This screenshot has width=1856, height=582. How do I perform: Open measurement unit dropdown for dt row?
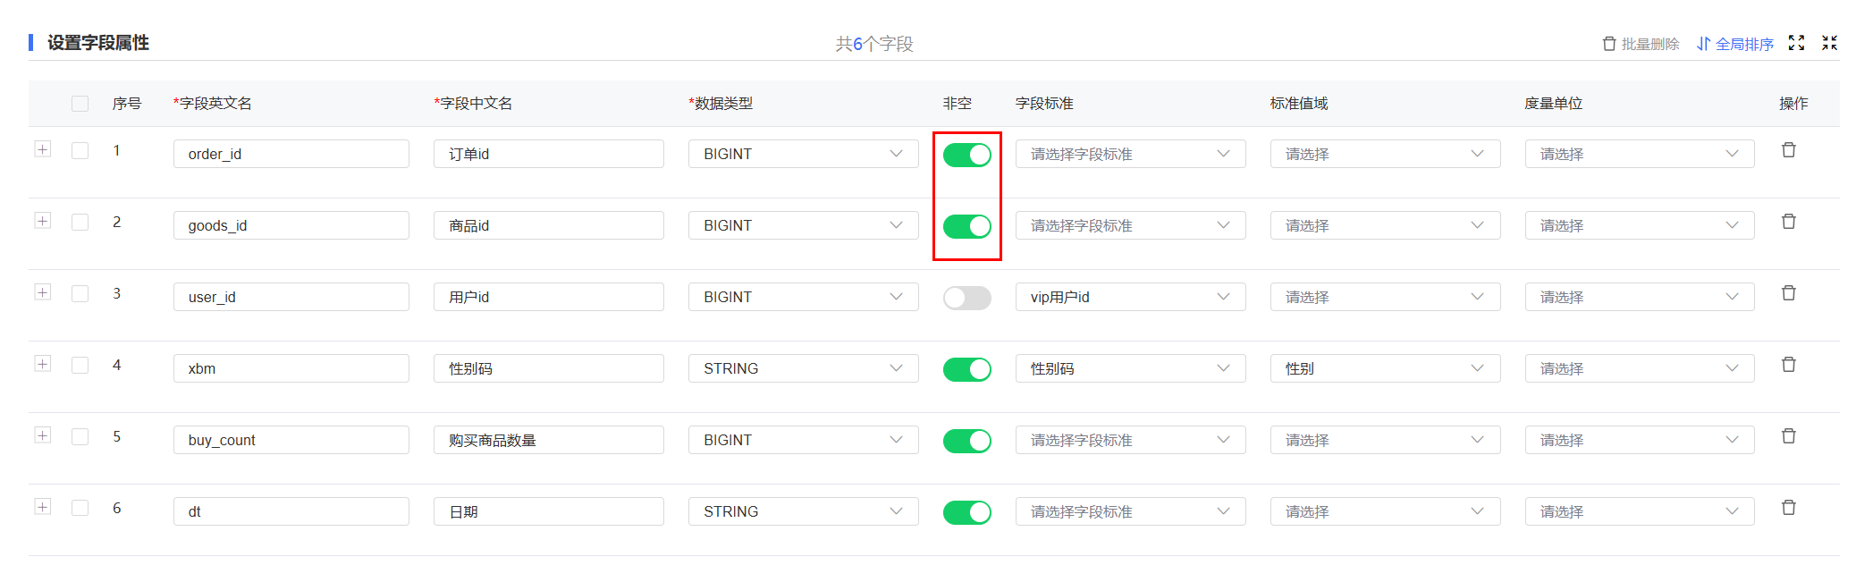click(1639, 511)
